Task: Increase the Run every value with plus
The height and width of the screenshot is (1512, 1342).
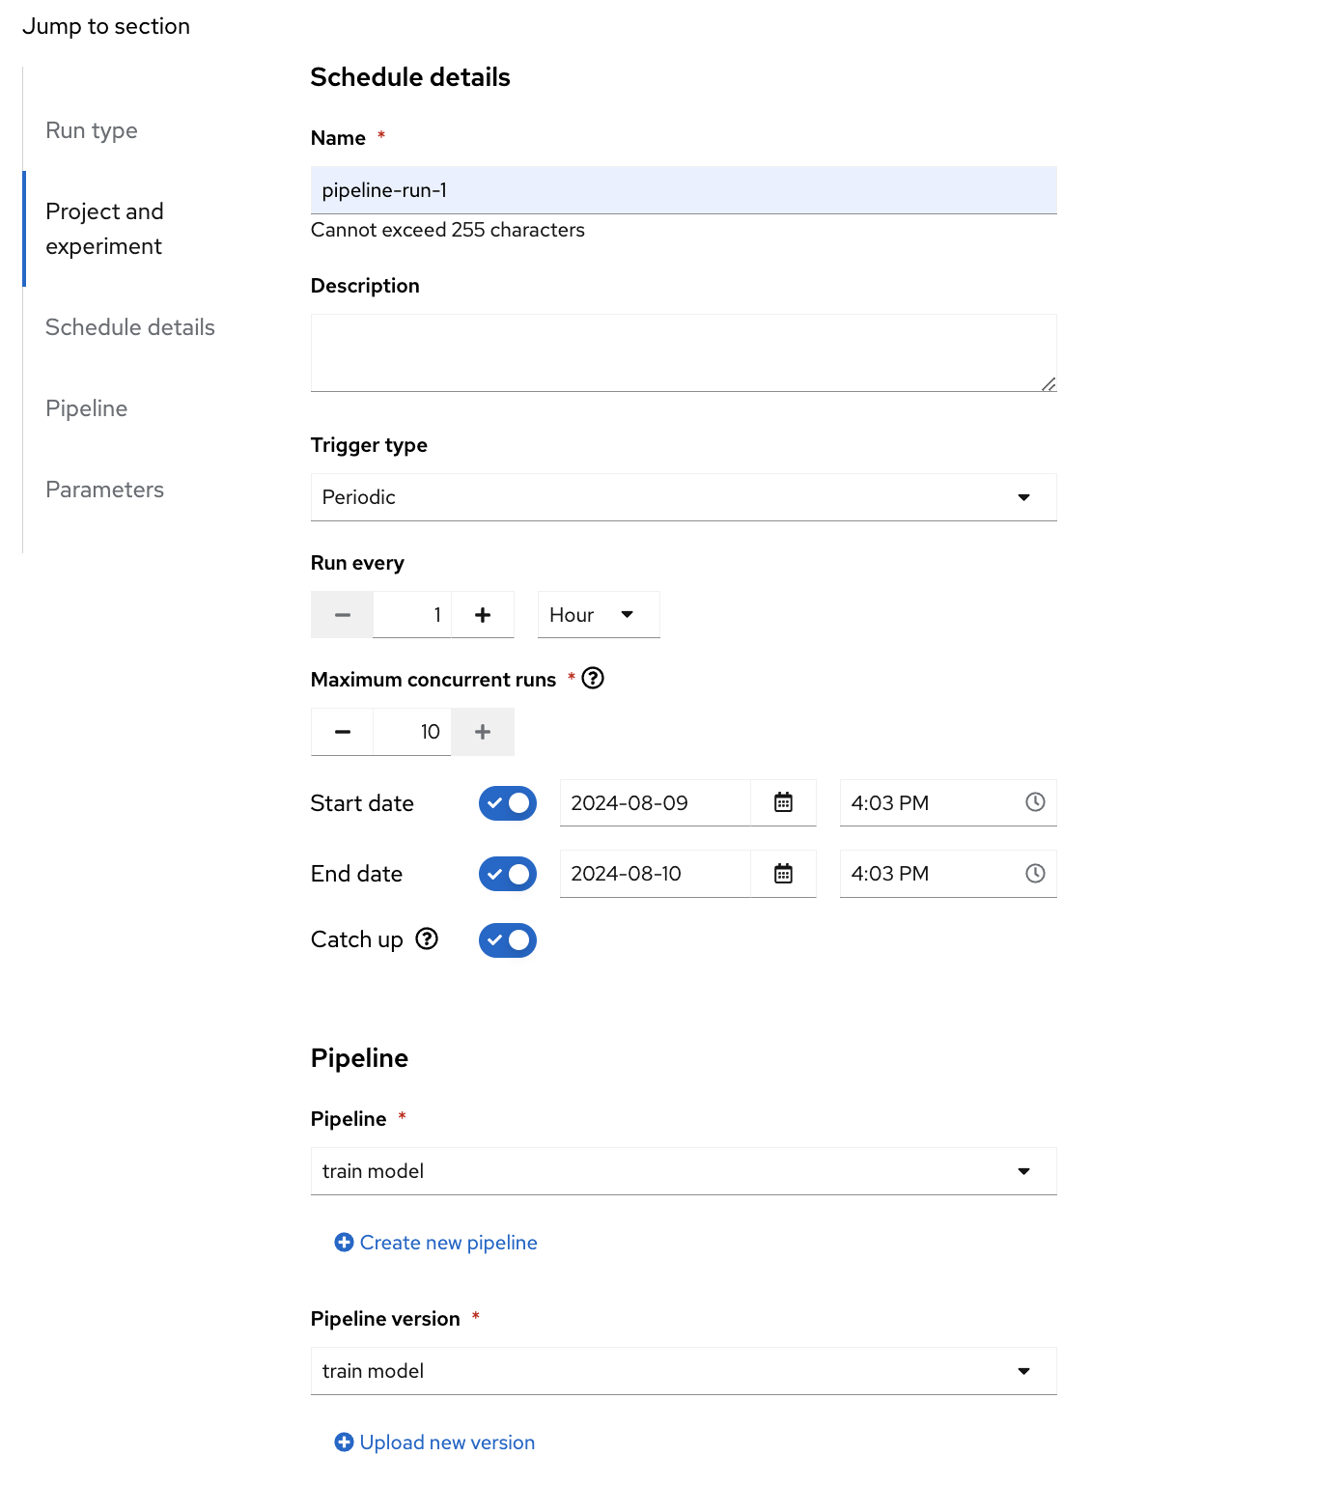Action: (x=483, y=615)
